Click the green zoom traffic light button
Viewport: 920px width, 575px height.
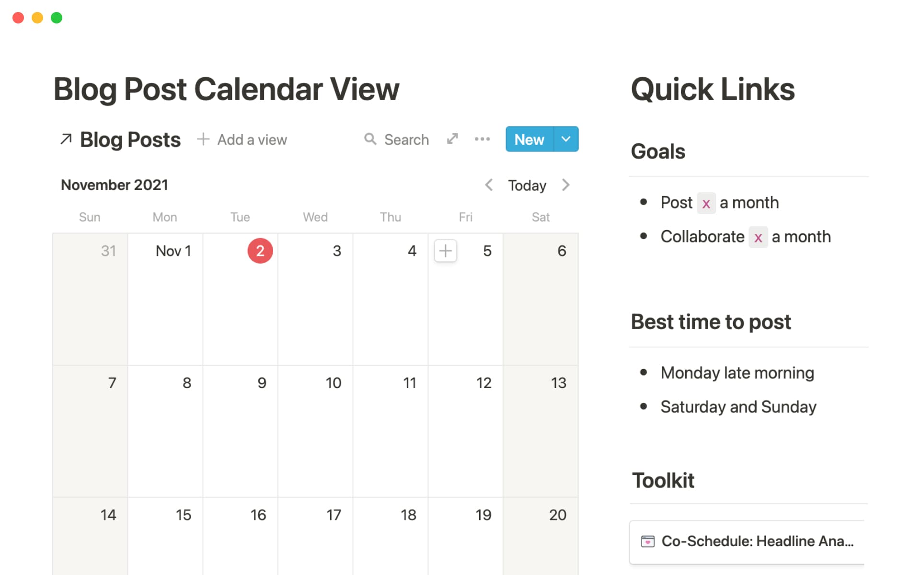(x=56, y=17)
